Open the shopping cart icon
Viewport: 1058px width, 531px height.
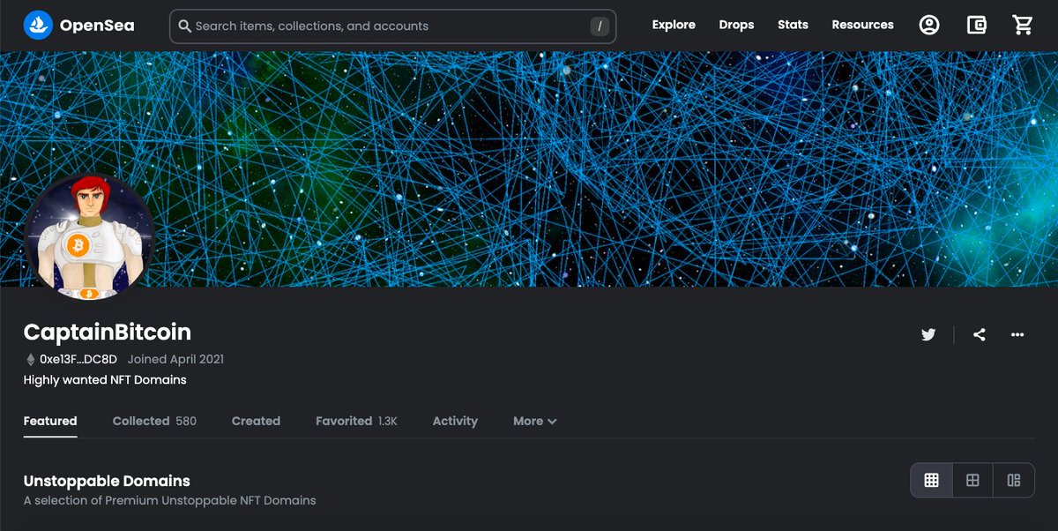pos(1023,25)
